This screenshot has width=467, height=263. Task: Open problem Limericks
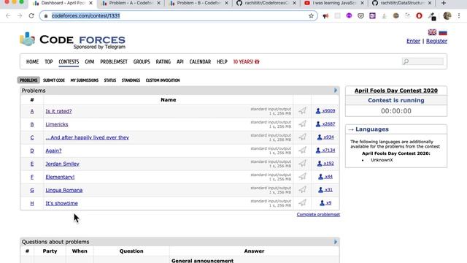click(x=57, y=124)
